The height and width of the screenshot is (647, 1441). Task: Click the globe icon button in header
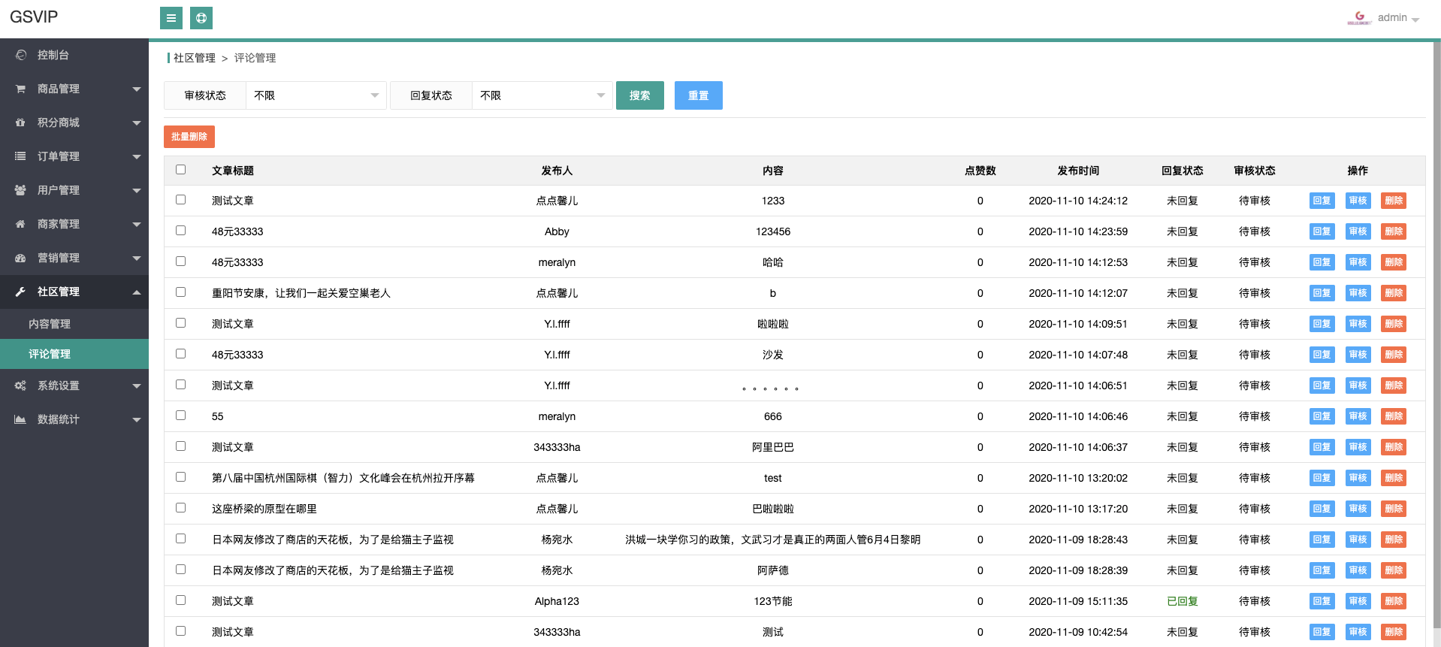pos(201,18)
